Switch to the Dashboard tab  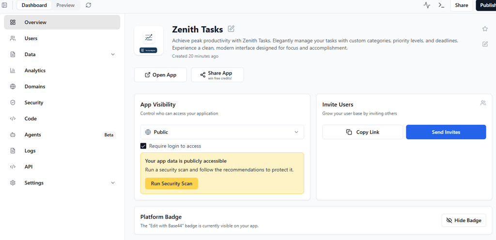click(x=34, y=5)
